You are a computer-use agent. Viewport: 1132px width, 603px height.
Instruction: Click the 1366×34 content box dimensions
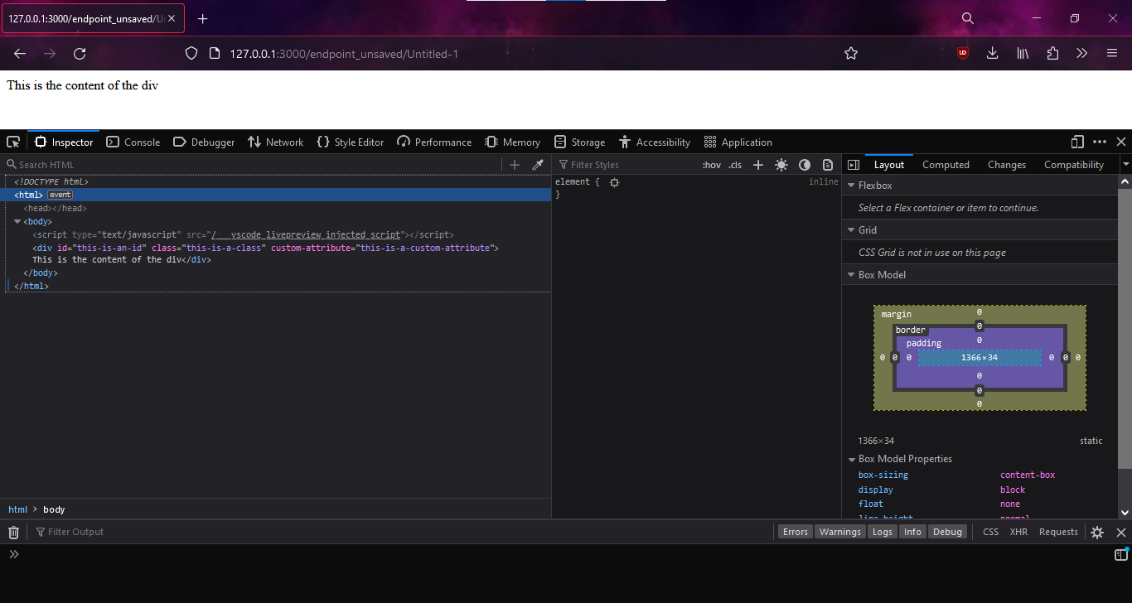(x=979, y=358)
